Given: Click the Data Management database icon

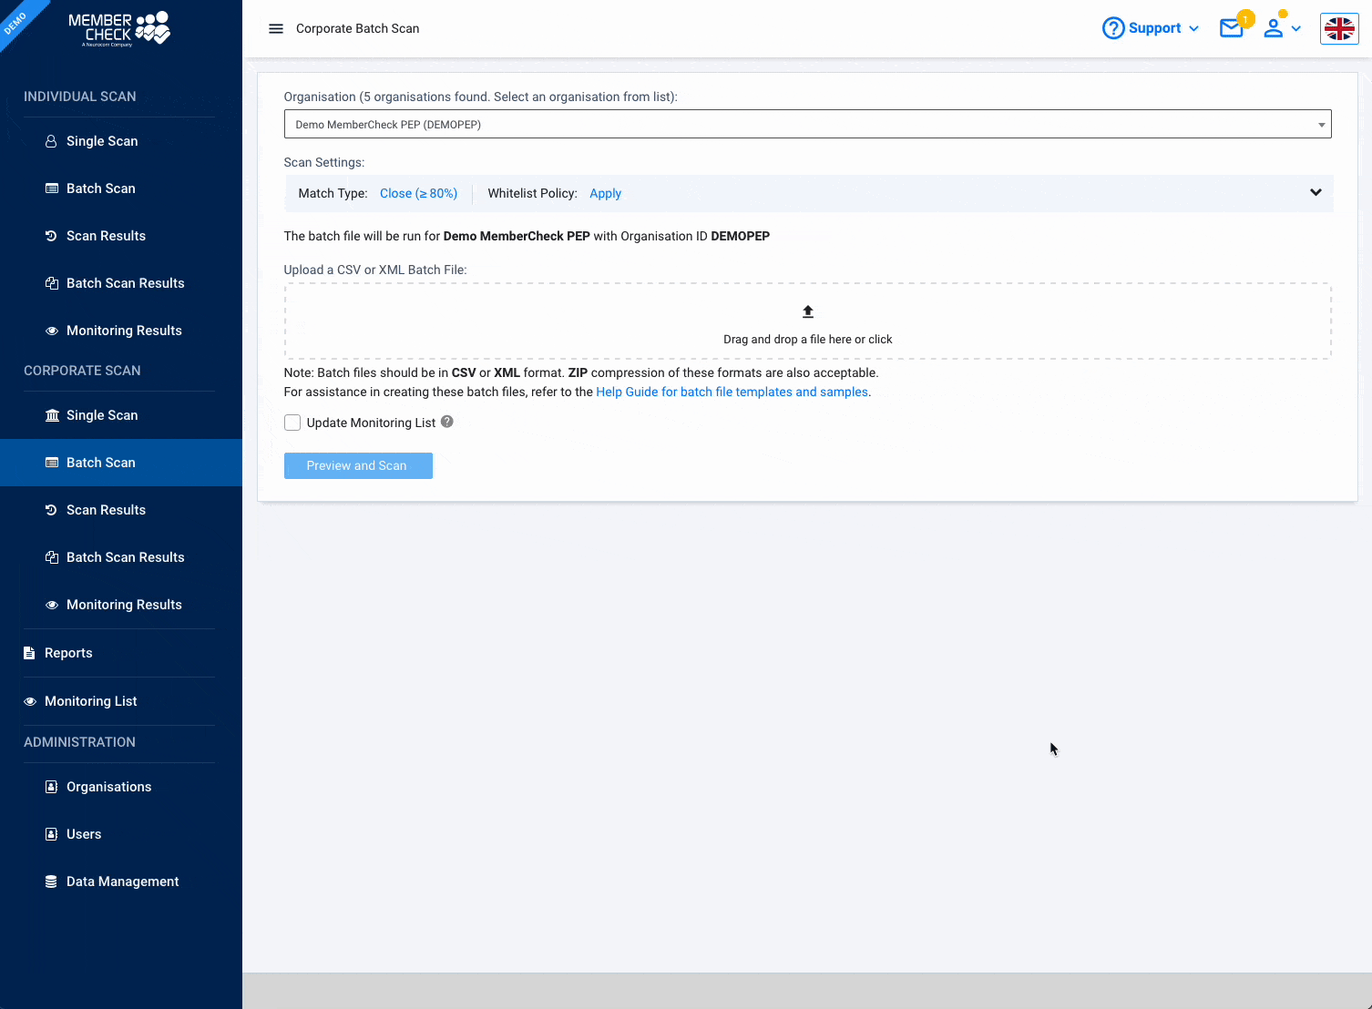Looking at the screenshot, I should [x=52, y=882].
